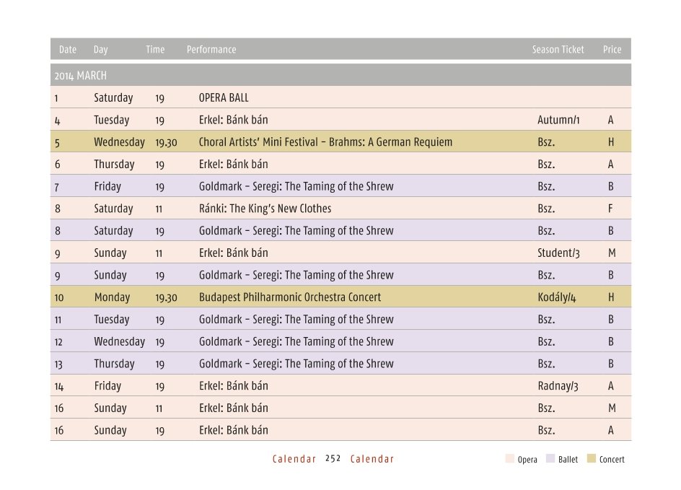681x490 pixels.
Task: Click the Concert legend color swatch
Action: [591, 459]
